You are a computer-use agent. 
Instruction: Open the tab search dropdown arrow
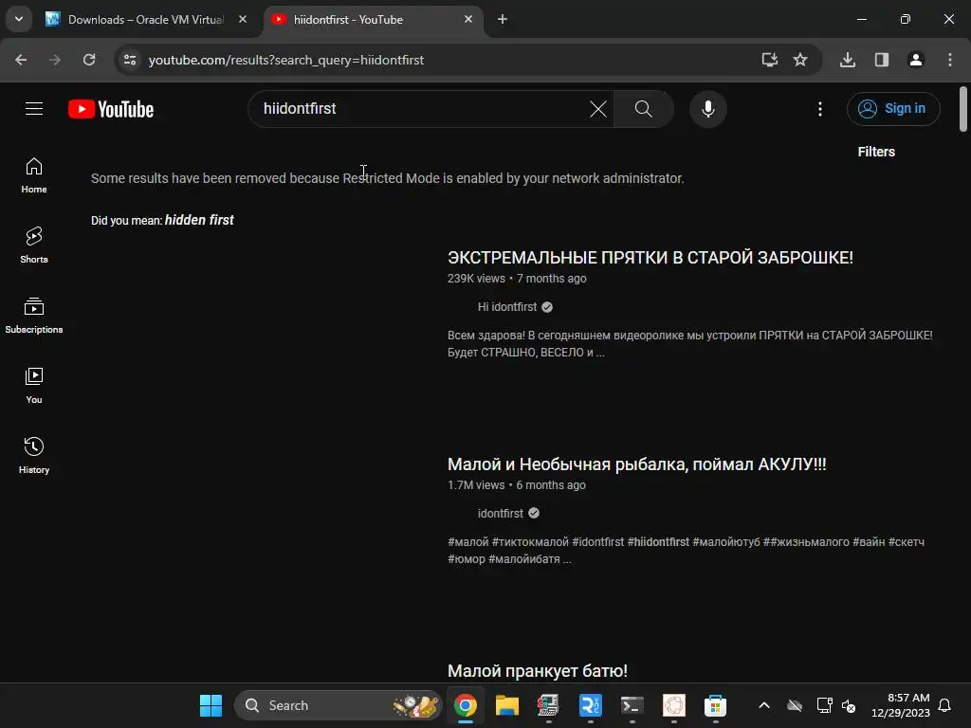pos(19,19)
